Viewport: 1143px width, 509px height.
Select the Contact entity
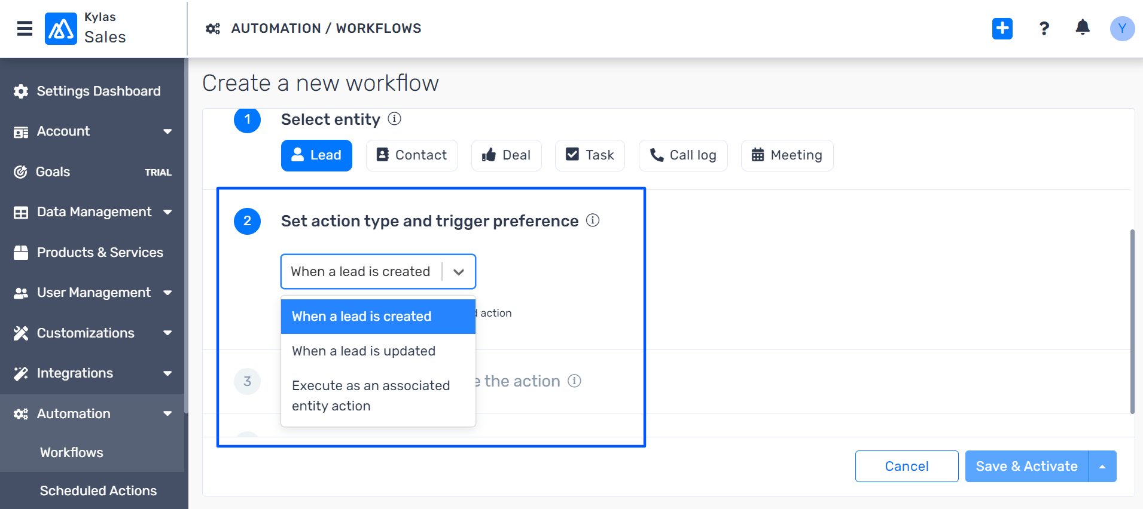pos(412,155)
